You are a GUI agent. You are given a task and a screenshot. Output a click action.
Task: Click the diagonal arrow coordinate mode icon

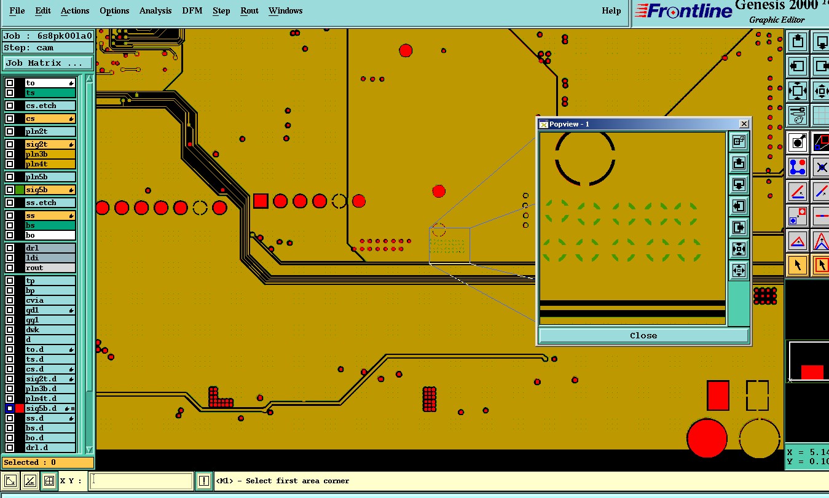click(10, 481)
